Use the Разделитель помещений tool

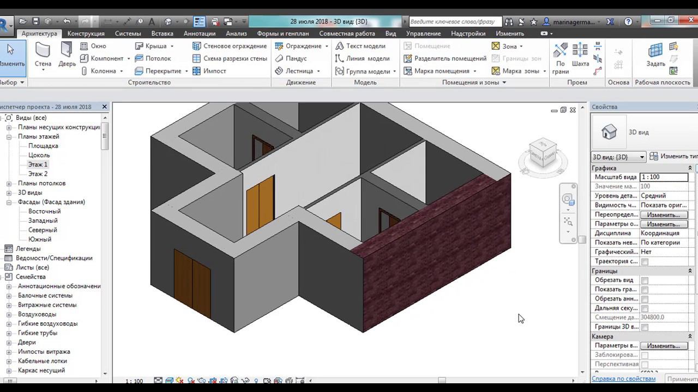click(x=445, y=59)
